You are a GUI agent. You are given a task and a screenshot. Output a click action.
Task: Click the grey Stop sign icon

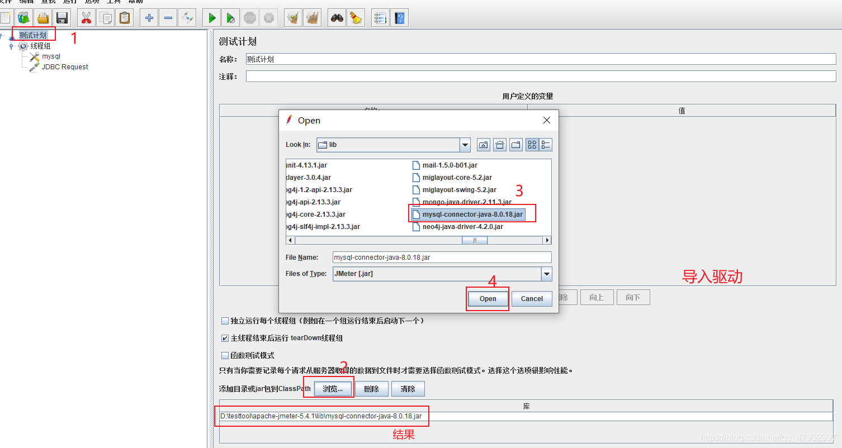point(250,18)
